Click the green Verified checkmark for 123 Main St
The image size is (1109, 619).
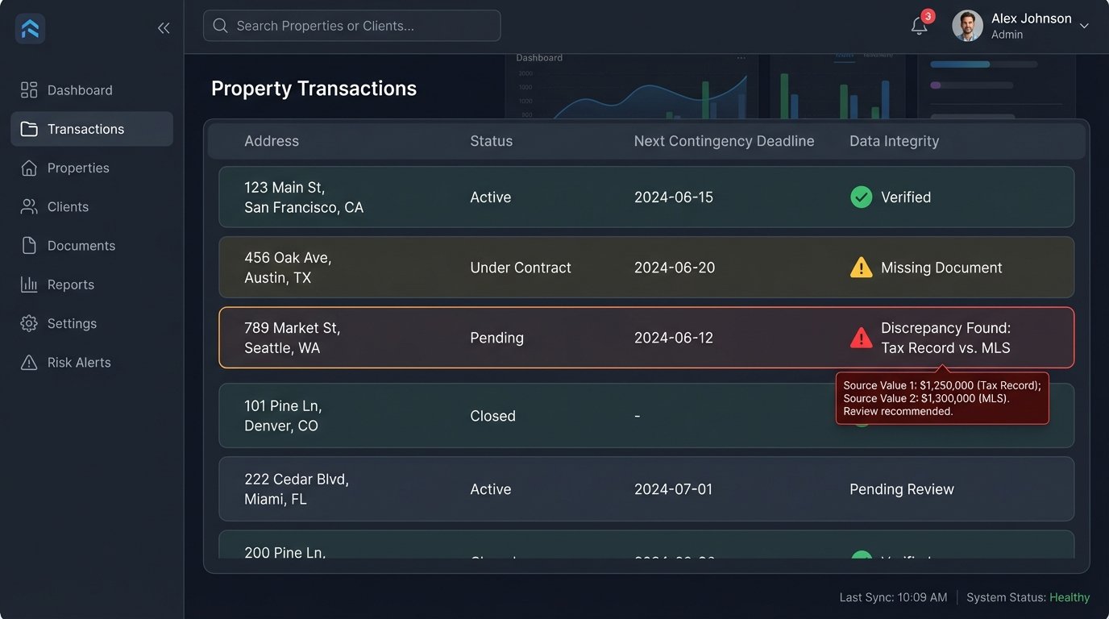[x=861, y=197]
